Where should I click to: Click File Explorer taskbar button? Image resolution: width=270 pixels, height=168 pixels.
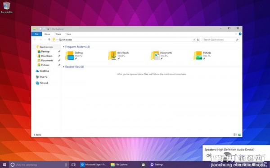click(119, 165)
